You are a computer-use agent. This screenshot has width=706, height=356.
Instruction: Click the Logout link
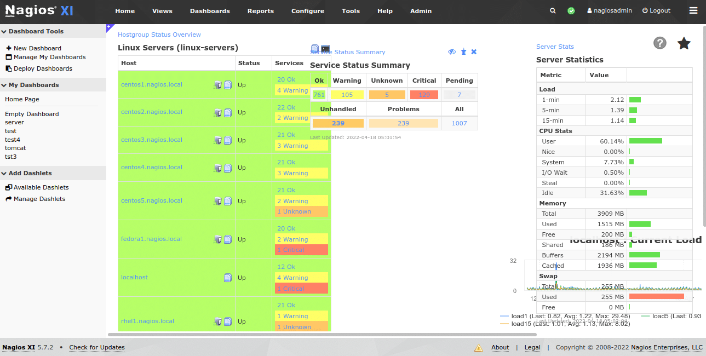point(656,10)
